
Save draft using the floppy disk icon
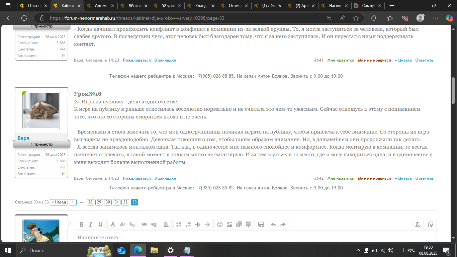(x=261, y=225)
